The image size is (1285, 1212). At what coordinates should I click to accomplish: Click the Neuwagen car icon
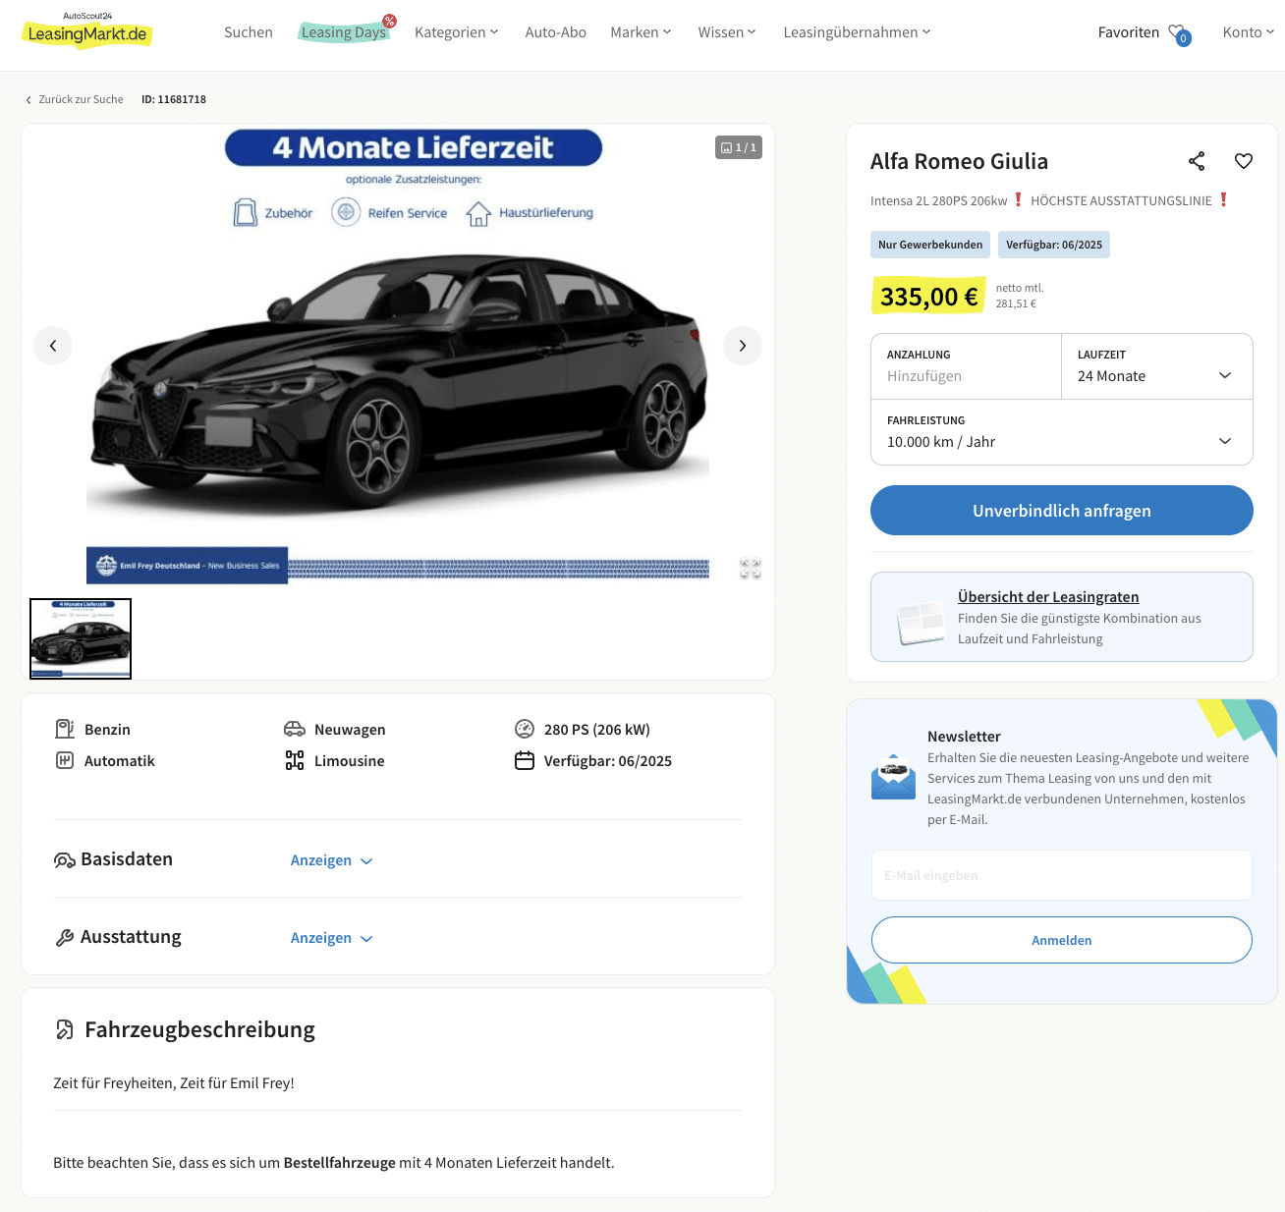point(295,729)
